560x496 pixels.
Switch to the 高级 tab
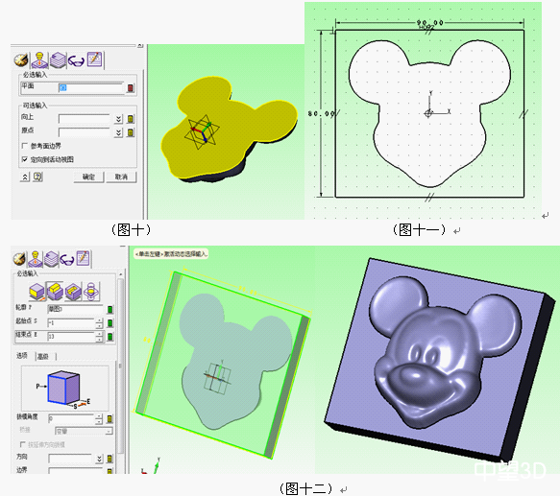44,356
